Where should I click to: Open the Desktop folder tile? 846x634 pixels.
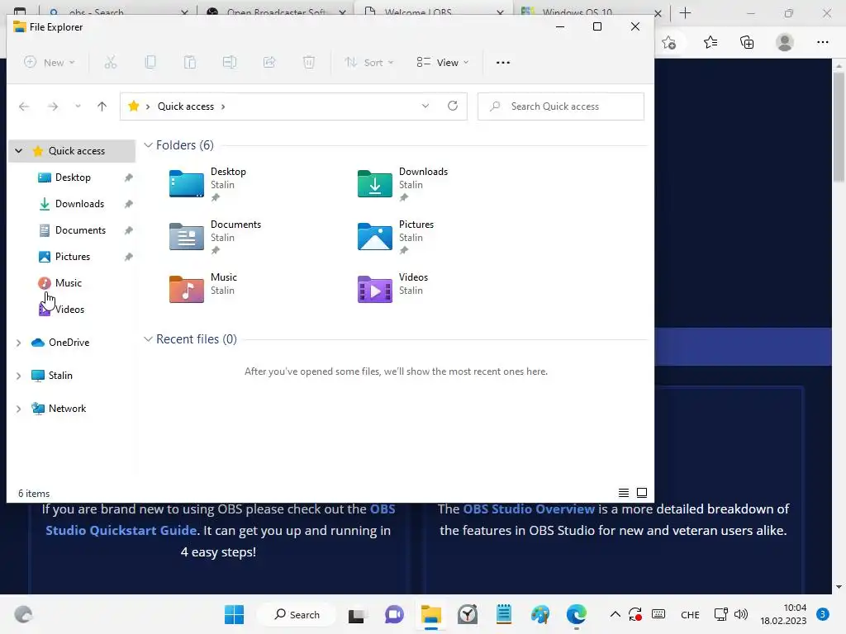point(207,184)
